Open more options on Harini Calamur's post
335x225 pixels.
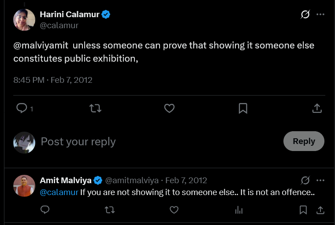click(320, 14)
